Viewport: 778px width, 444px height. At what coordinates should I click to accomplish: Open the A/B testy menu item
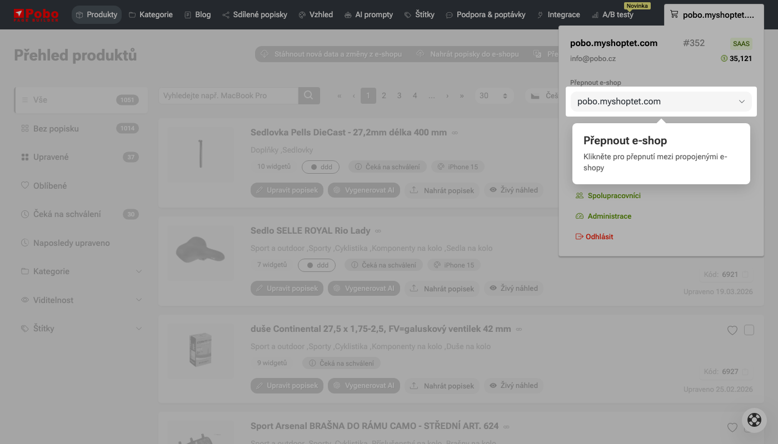coord(612,14)
